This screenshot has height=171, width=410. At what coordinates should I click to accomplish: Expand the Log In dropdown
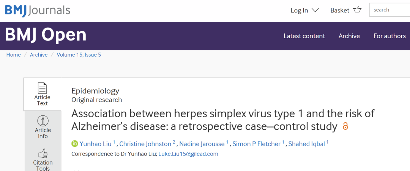pos(304,11)
